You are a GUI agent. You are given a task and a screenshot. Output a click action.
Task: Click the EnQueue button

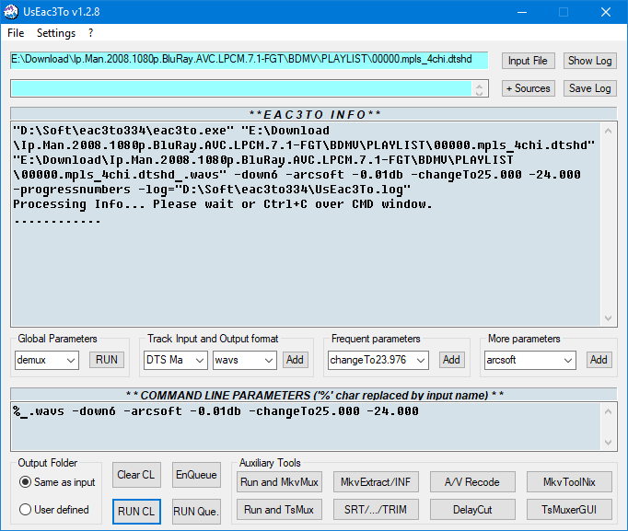tap(196, 475)
